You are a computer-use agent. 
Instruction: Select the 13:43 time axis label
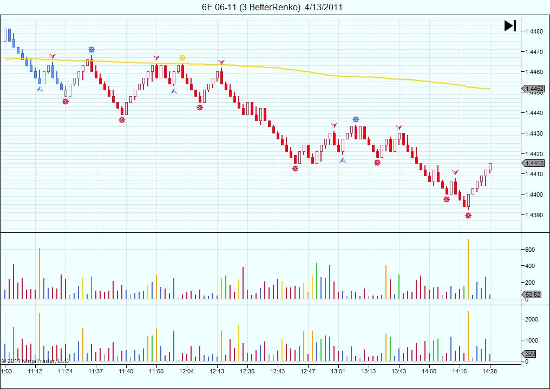[399, 371]
